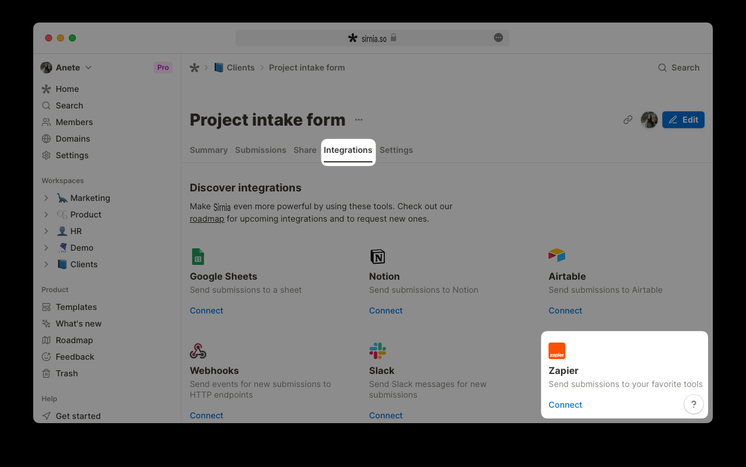Open the question mark help button
This screenshot has width=746, height=467.
tap(694, 404)
